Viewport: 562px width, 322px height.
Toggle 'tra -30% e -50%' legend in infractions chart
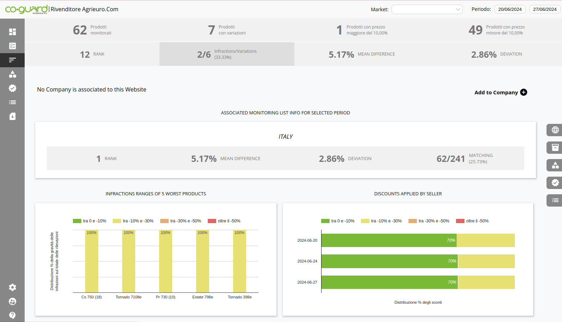[181, 221]
